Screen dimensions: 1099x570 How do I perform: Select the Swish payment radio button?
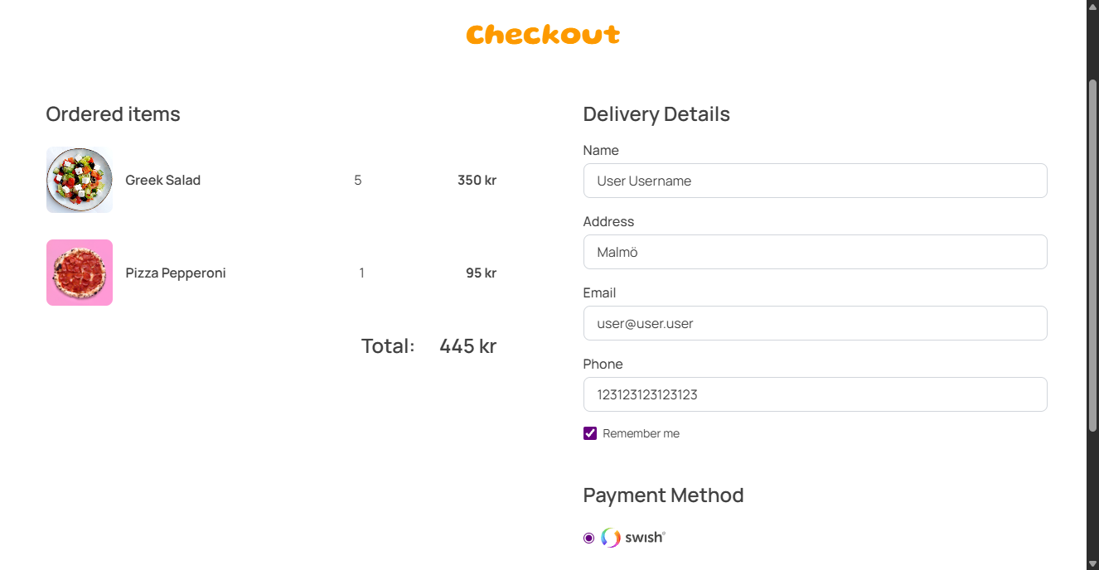point(588,539)
